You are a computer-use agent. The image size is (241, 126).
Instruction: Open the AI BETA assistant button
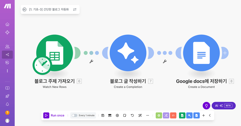pyautogui.click(x=224, y=106)
